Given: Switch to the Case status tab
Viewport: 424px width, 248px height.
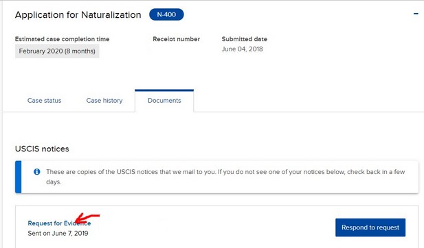Looking at the screenshot, I should (45, 101).
